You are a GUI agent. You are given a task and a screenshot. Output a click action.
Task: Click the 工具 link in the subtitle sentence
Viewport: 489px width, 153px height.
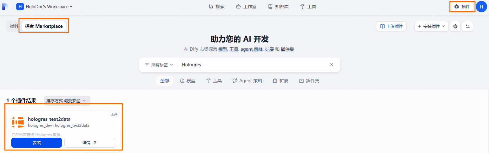(234, 49)
